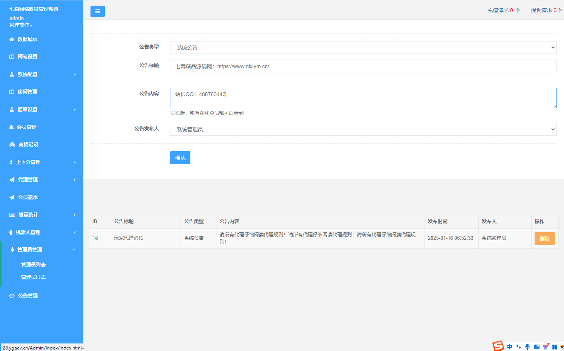564x351 pixels.
Task: Select the 数据展示 home icon
Action: [12, 39]
